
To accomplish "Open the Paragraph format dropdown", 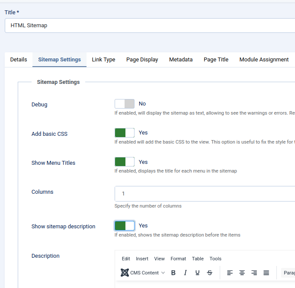I will pyautogui.click(x=288, y=272).
